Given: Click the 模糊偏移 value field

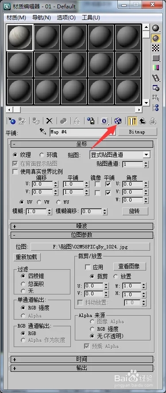Looking at the screenshot, I should (92, 212).
